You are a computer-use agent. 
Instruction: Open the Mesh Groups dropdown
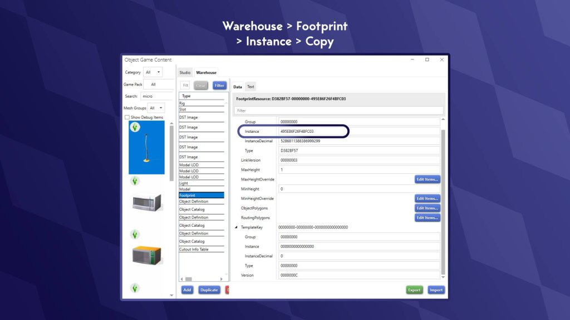pos(156,108)
